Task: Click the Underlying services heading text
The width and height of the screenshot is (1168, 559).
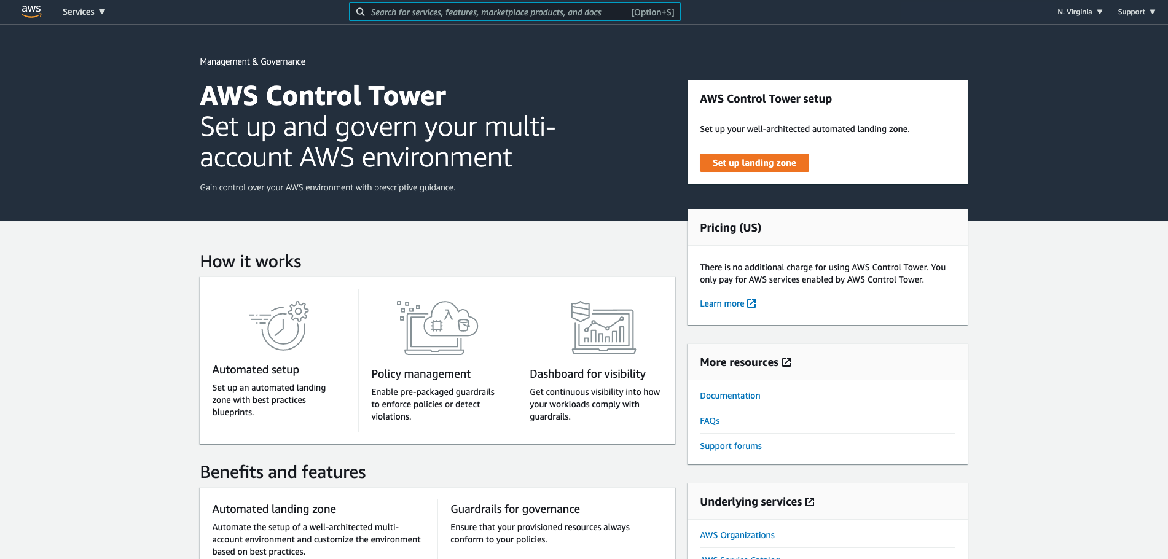Action: pyautogui.click(x=751, y=502)
